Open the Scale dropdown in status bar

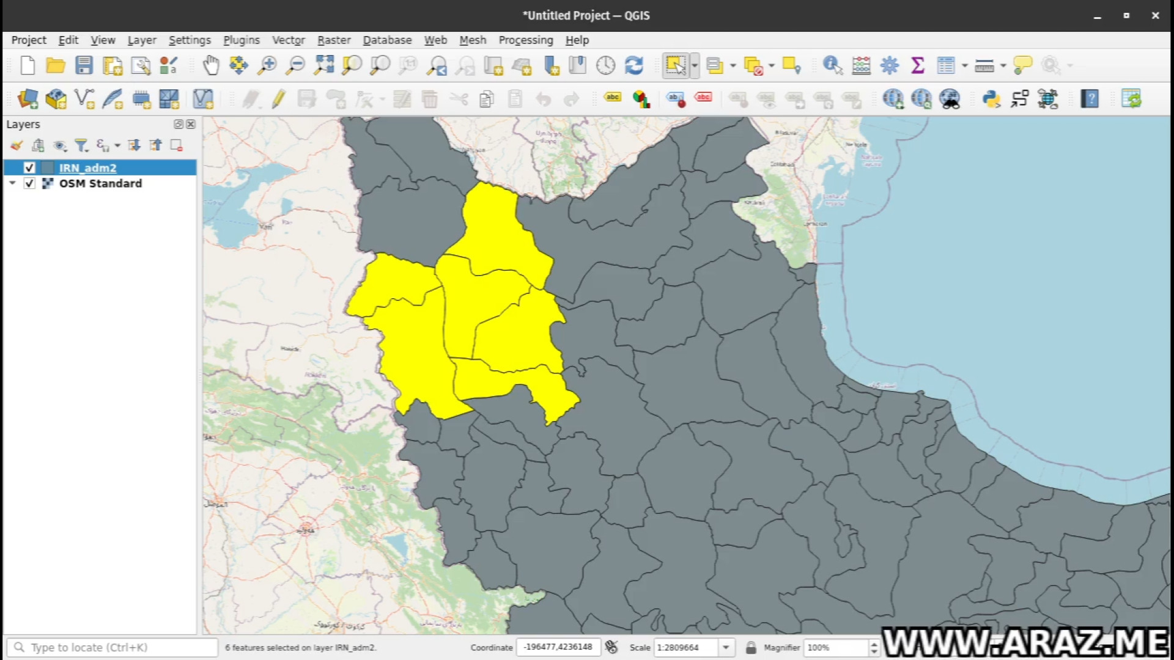pos(726,648)
